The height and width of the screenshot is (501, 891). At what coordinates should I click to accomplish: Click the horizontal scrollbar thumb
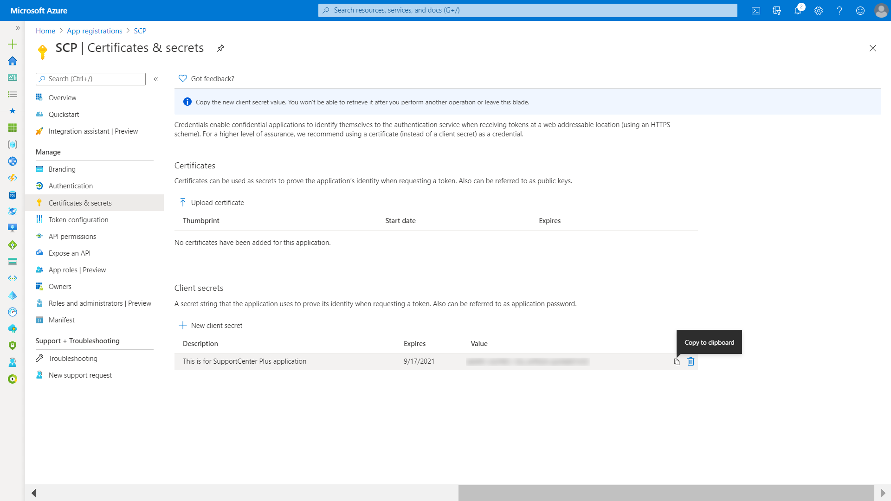pos(666,493)
